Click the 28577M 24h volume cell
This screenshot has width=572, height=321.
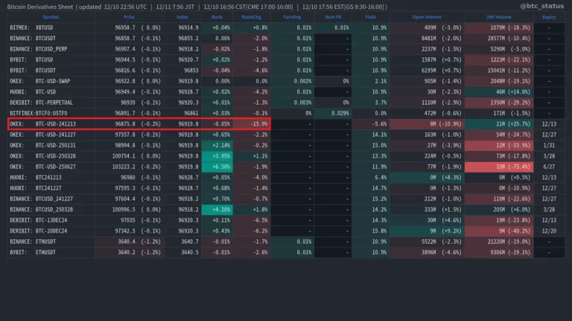coord(499,38)
